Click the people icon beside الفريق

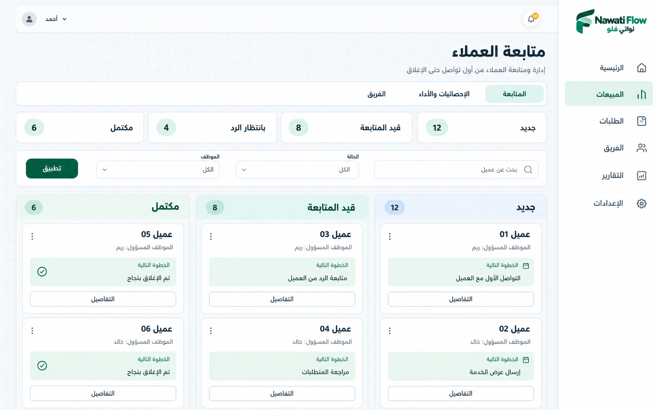(x=642, y=148)
